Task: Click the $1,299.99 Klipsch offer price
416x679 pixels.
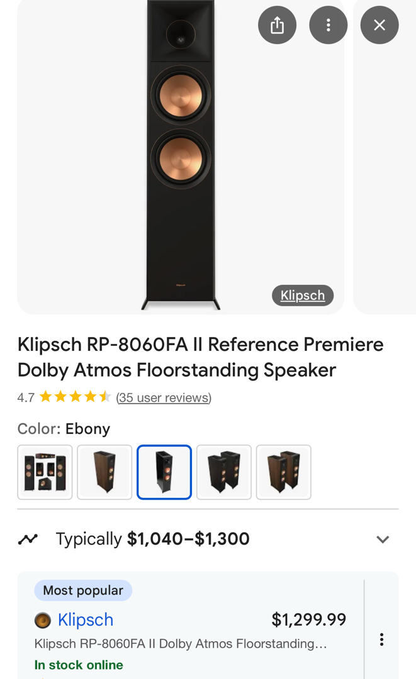Action: [x=308, y=620]
